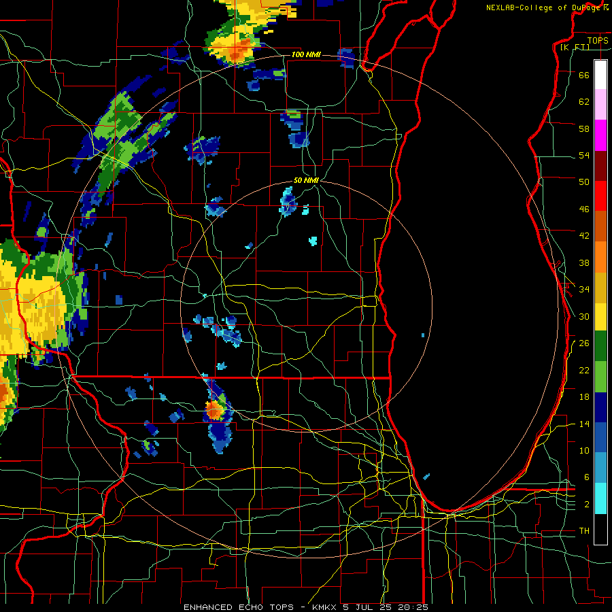Viewport: 612px width, 612px height.
Task: Click the 5 JUL 25 date text
Action: 368,607
